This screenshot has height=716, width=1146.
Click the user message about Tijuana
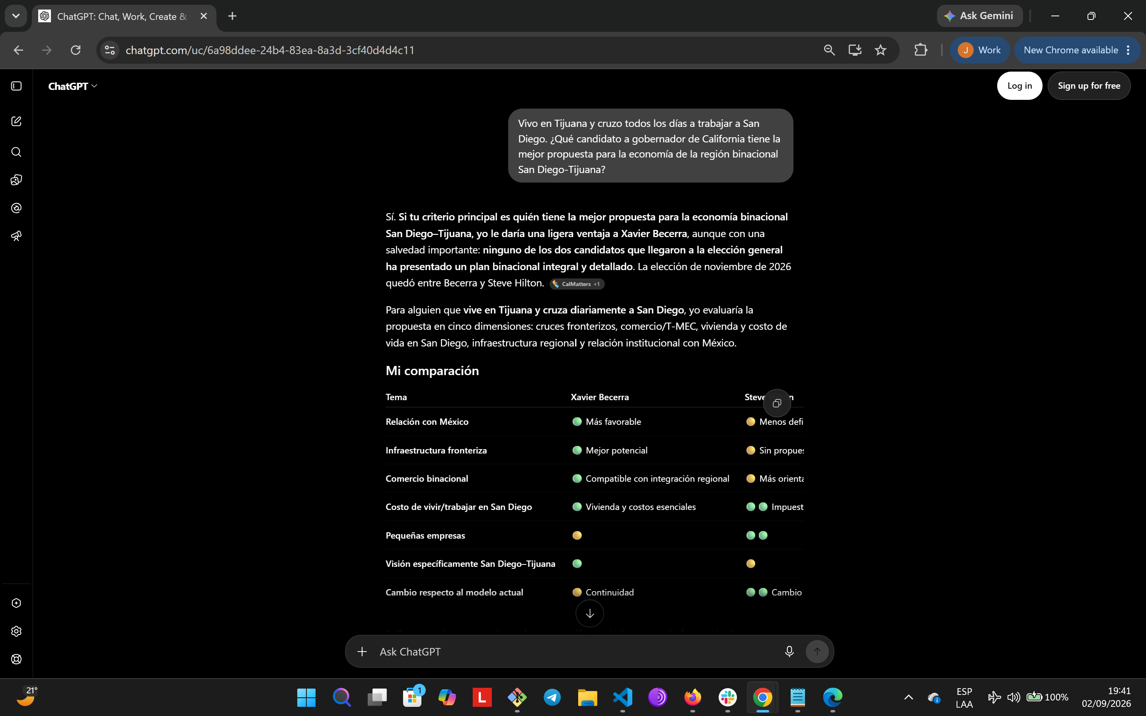click(x=650, y=146)
